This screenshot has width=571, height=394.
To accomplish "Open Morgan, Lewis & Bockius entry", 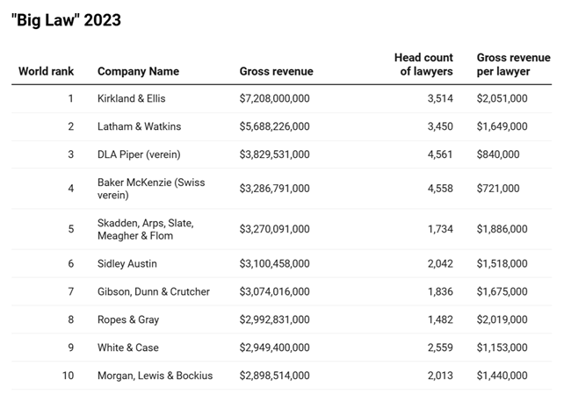I will click(155, 376).
